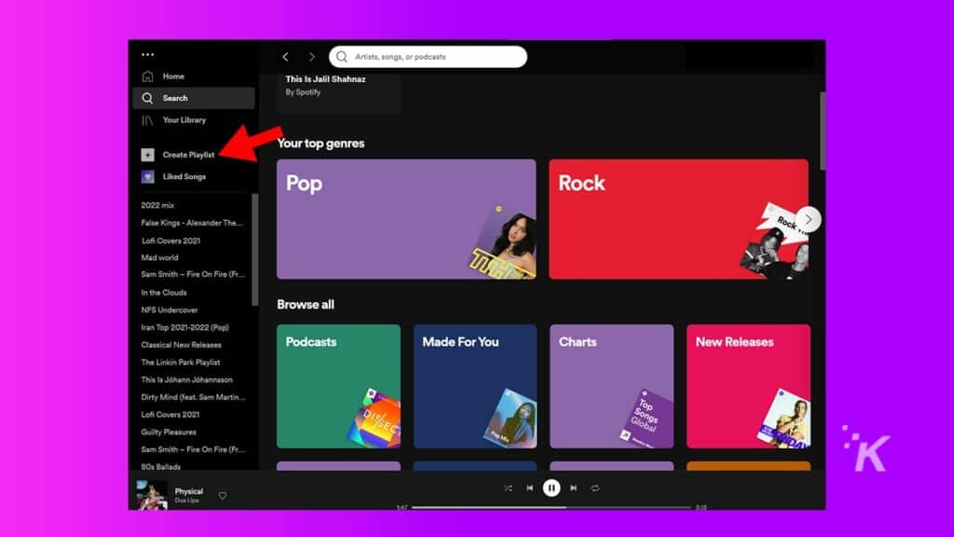Screen dimensions: 954x537
Task: Open the Classical New Releases playlist
Action: point(182,345)
